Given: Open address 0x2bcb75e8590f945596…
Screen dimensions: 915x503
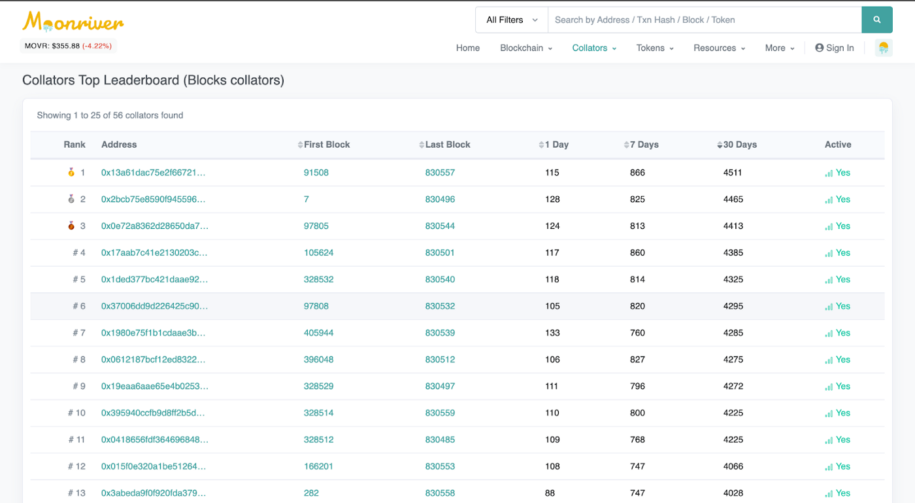Looking at the screenshot, I should coord(154,199).
